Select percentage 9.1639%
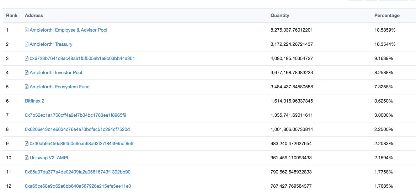Viewport: 416px width, 193px height. point(384,58)
